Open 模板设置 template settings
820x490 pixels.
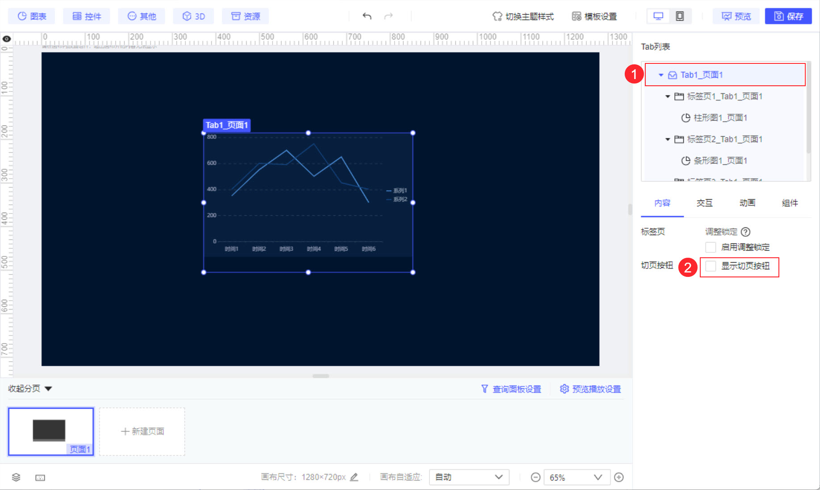click(x=594, y=17)
